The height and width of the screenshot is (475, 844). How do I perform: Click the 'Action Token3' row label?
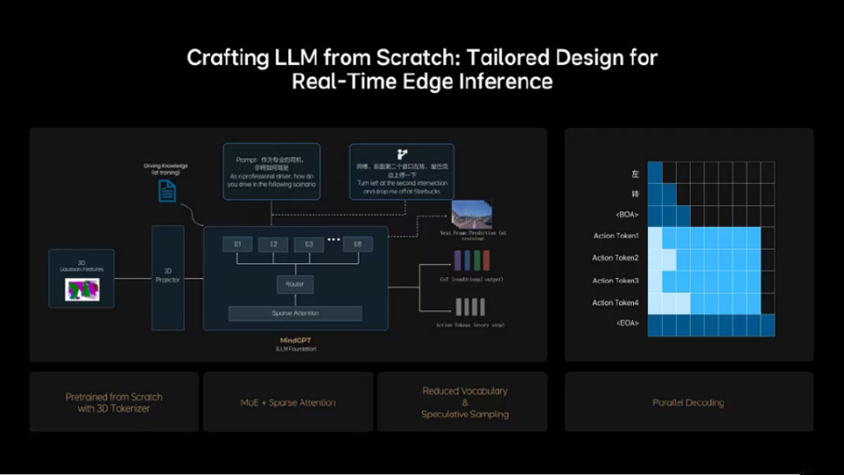615,281
